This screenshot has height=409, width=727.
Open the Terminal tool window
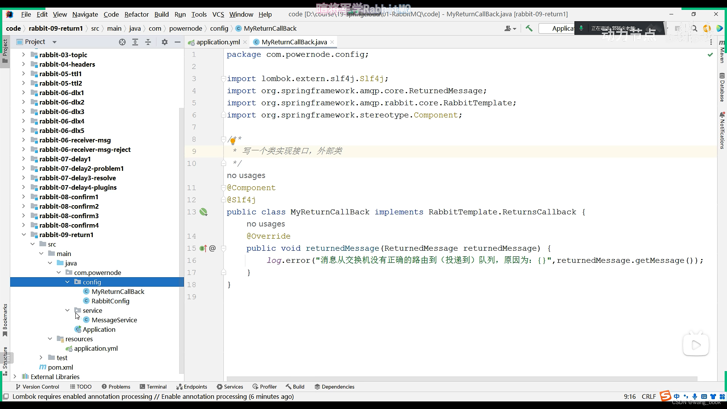[x=153, y=387]
